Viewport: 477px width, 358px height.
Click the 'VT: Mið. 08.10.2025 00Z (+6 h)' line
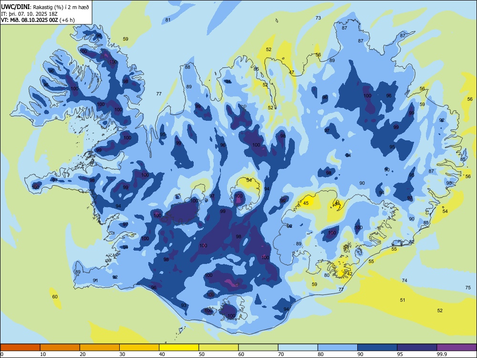(38, 20)
